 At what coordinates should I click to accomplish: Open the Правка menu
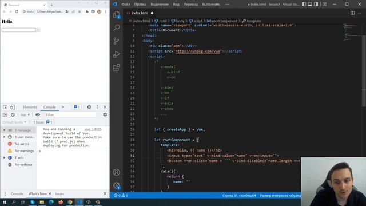coord(140,4)
